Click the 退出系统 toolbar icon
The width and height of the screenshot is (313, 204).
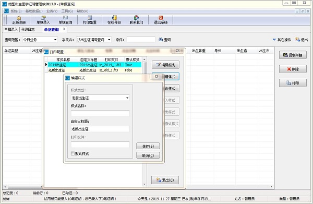161,18
